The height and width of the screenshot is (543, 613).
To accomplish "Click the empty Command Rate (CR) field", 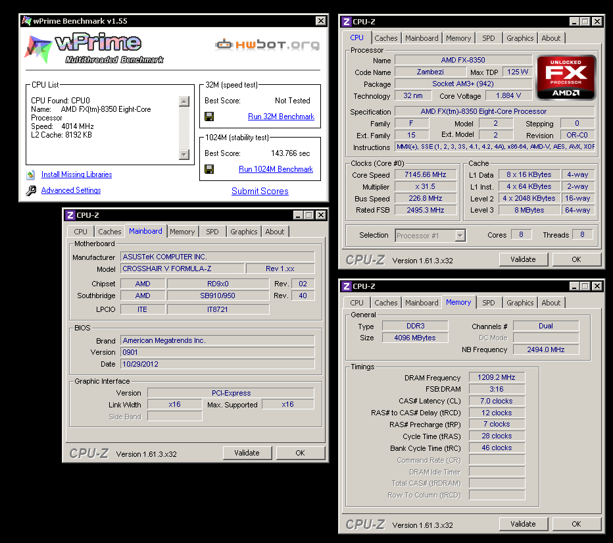I will 497,460.
